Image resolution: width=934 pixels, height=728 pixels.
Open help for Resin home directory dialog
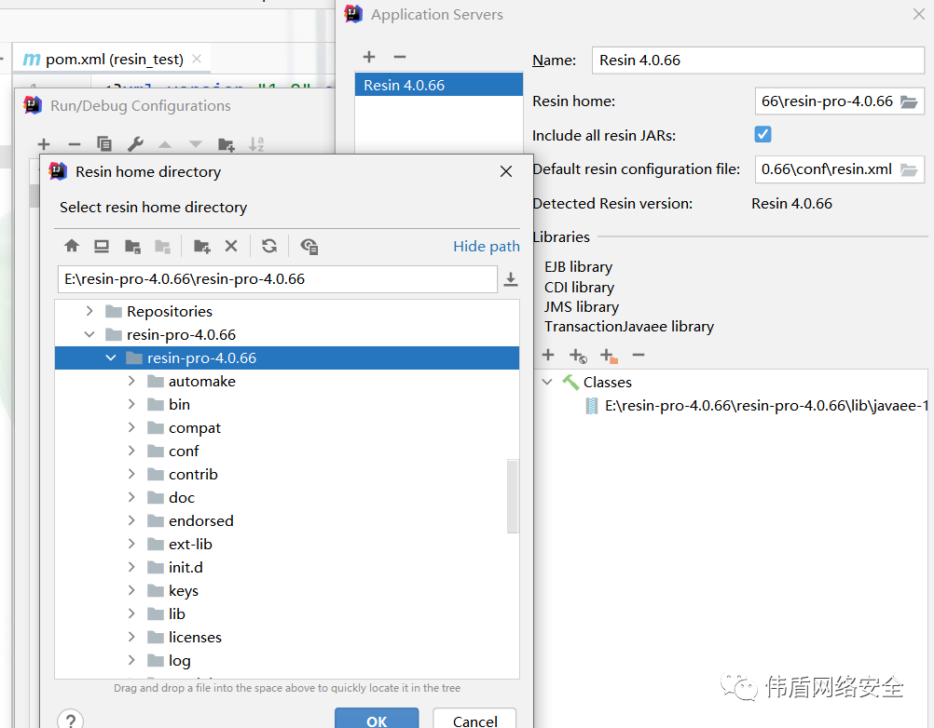tap(70, 720)
